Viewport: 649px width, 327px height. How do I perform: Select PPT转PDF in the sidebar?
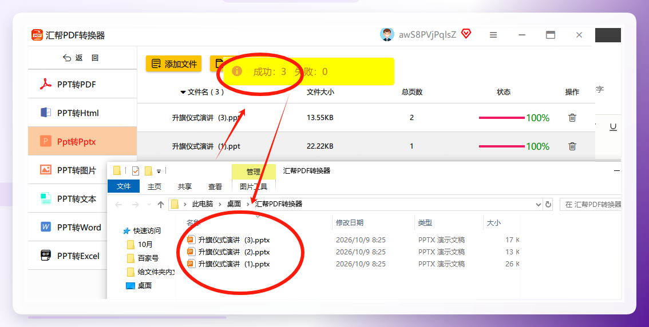82,85
